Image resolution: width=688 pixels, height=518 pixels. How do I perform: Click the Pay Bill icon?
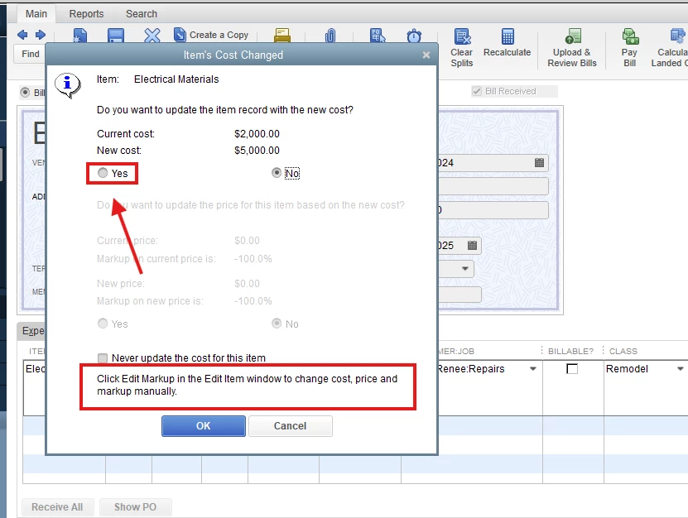[630, 48]
